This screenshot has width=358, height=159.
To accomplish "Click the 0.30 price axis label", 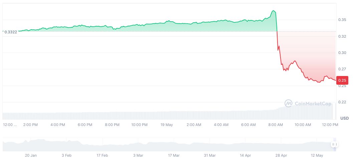I will click(342, 53).
